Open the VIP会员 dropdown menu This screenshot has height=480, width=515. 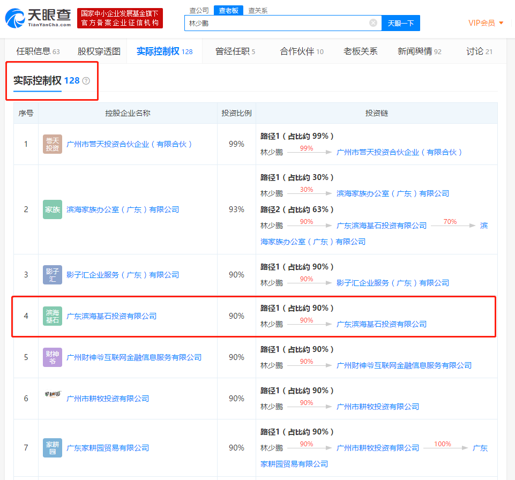[x=486, y=23]
